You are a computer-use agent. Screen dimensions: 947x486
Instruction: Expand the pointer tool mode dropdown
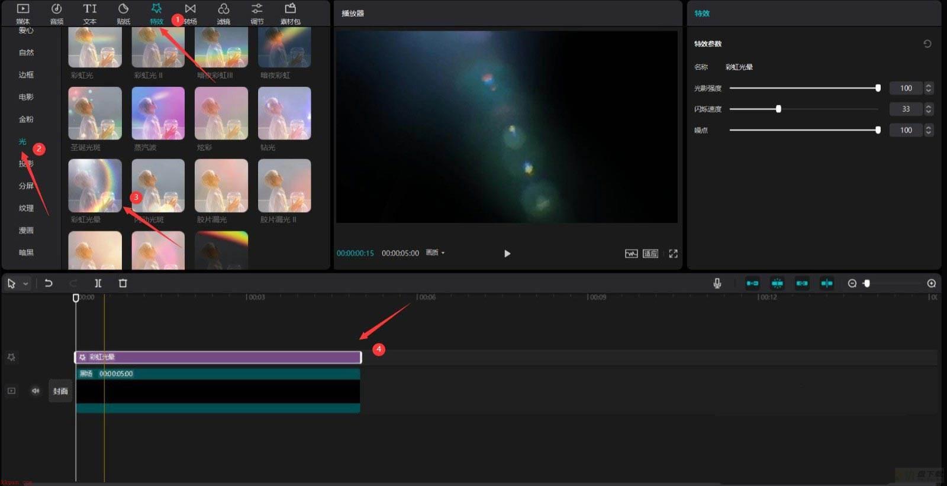(25, 284)
